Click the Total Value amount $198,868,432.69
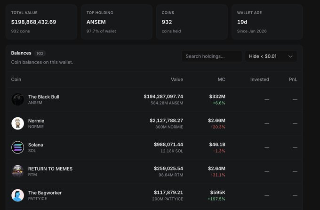The image size is (320, 210). click(x=34, y=22)
